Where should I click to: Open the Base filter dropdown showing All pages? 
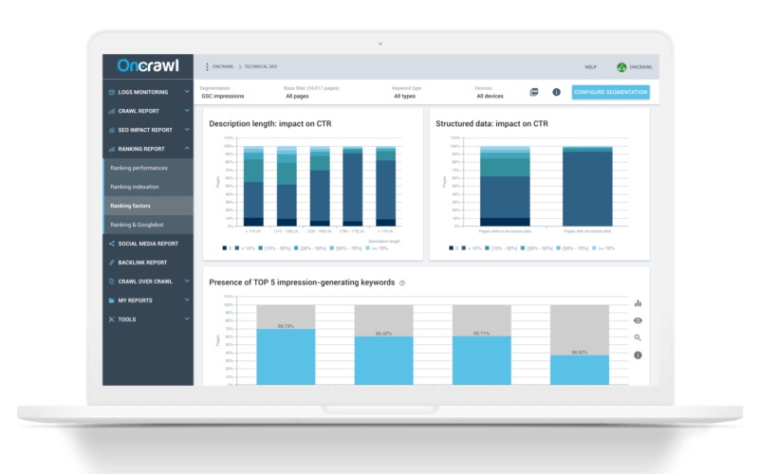pyautogui.click(x=311, y=92)
